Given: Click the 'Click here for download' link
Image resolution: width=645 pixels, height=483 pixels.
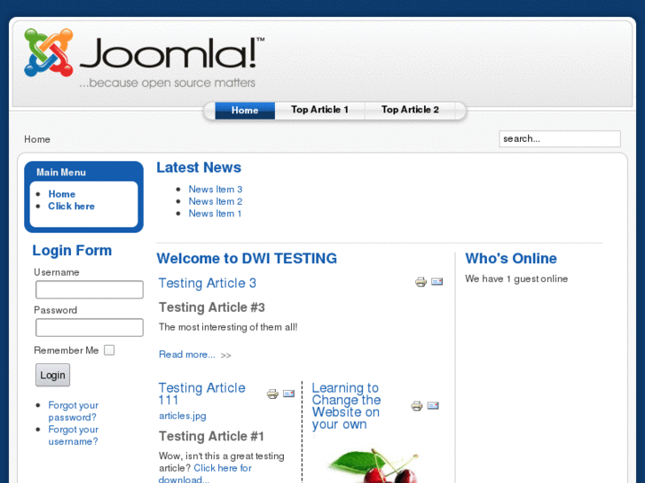Looking at the screenshot, I should point(205,473).
